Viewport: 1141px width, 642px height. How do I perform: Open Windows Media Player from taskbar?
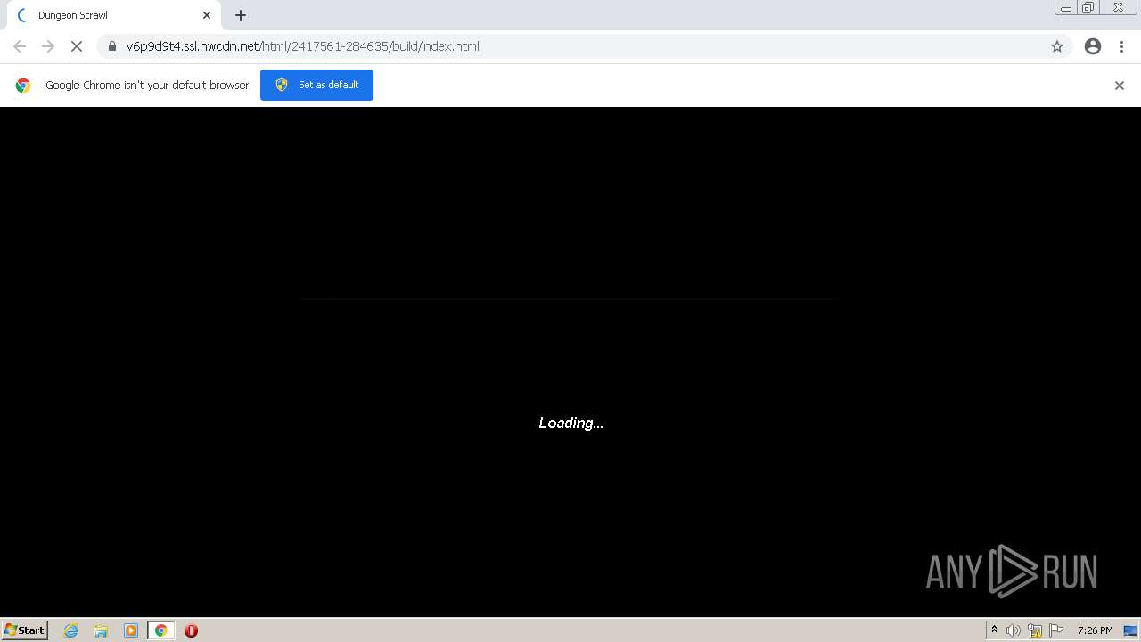[131, 630]
